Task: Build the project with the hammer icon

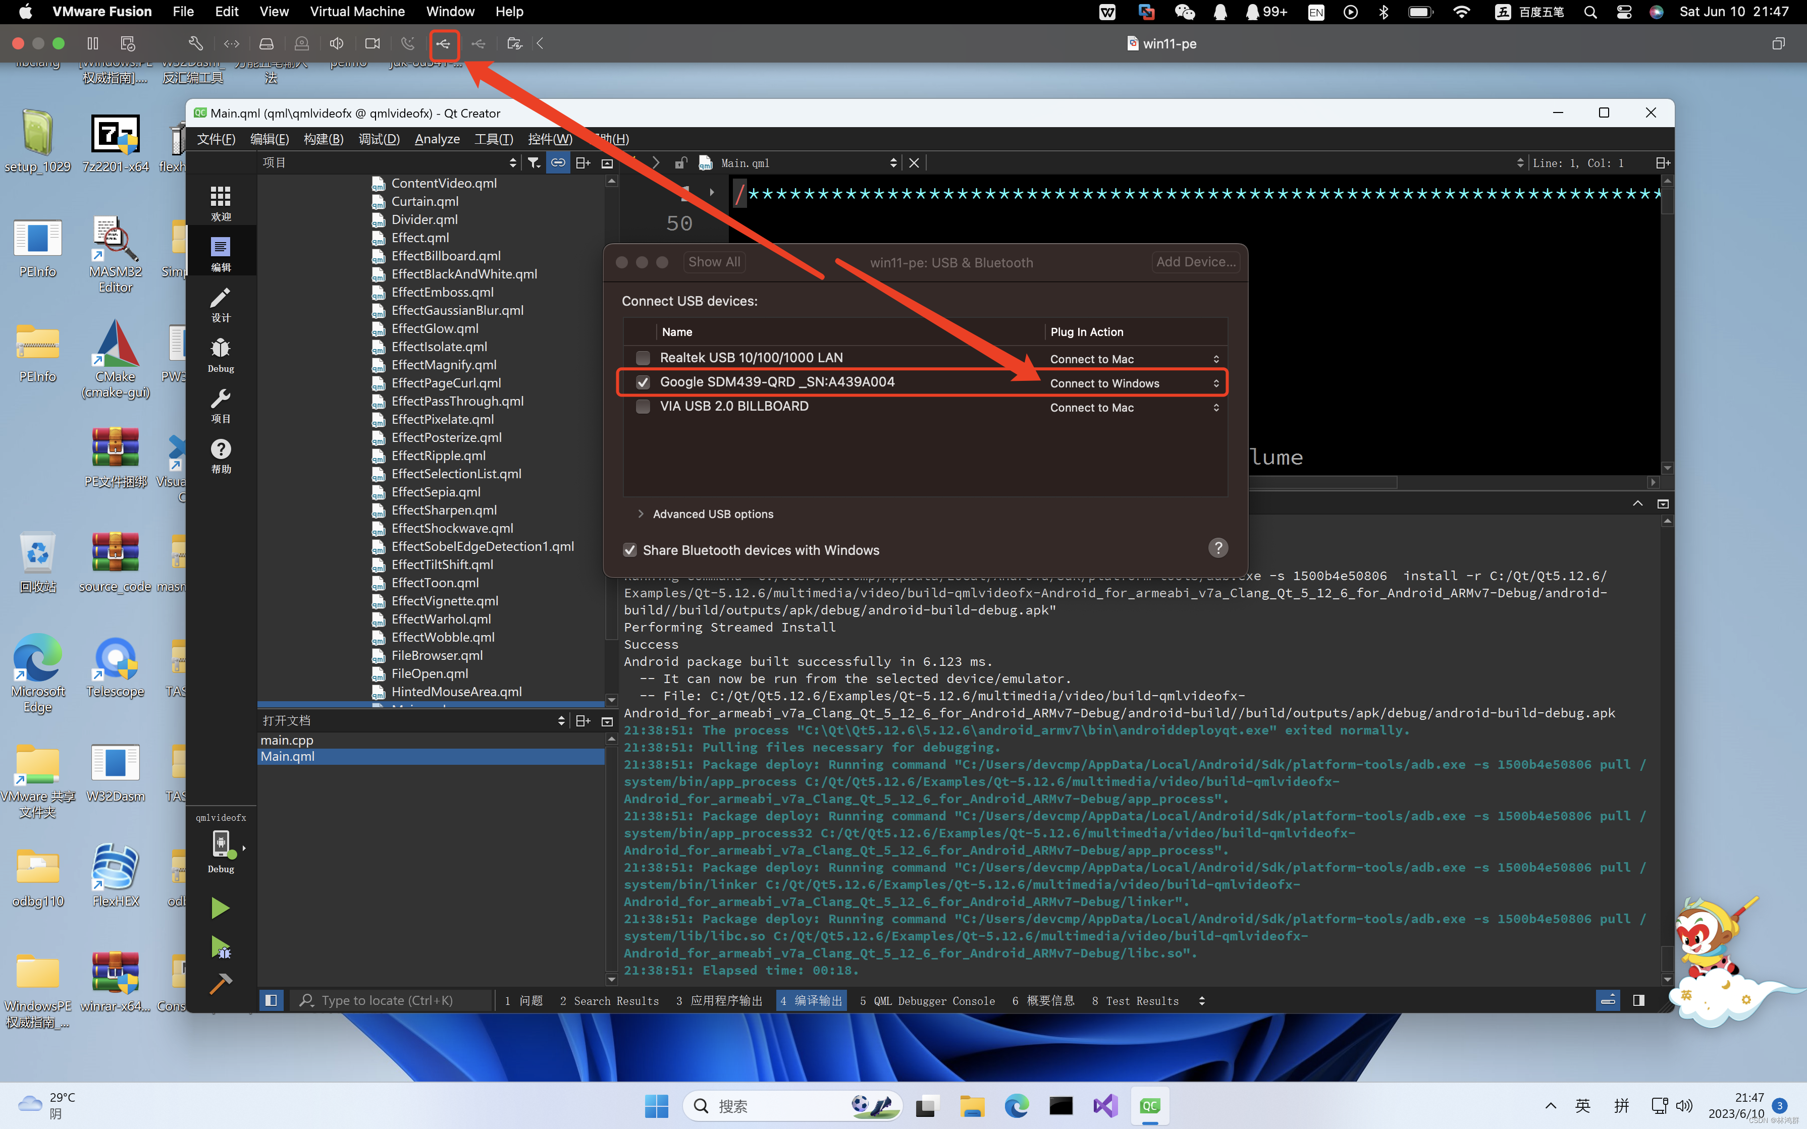Action: coord(221,983)
